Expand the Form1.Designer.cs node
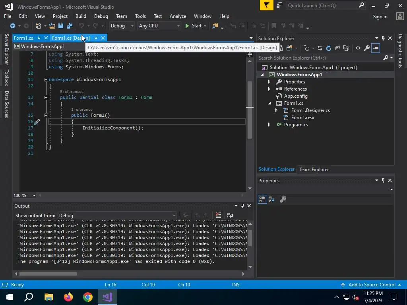Screen dimensions: 407x305 point(277,110)
